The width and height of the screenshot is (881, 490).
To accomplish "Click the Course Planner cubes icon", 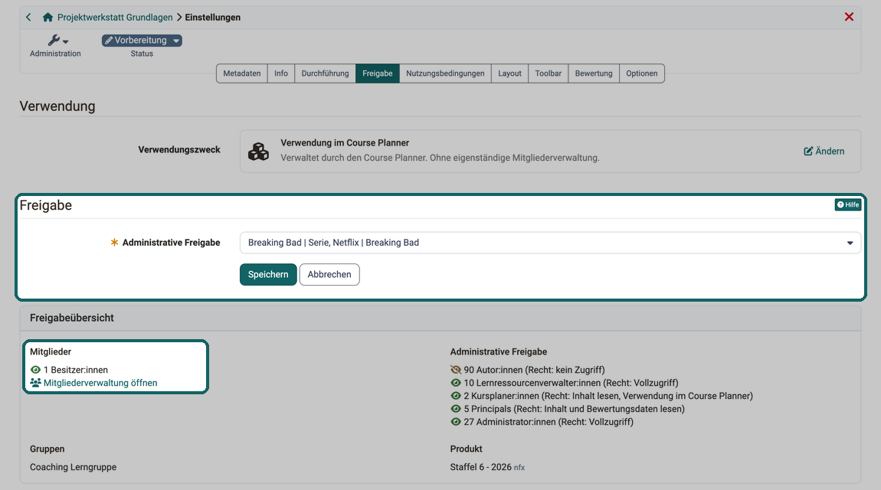I will click(258, 152).
